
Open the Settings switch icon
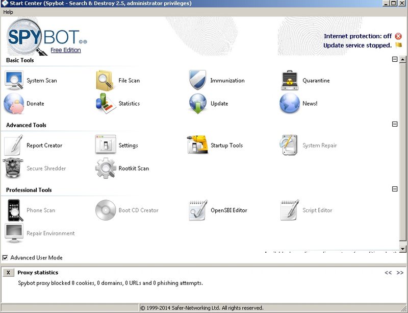106,144
